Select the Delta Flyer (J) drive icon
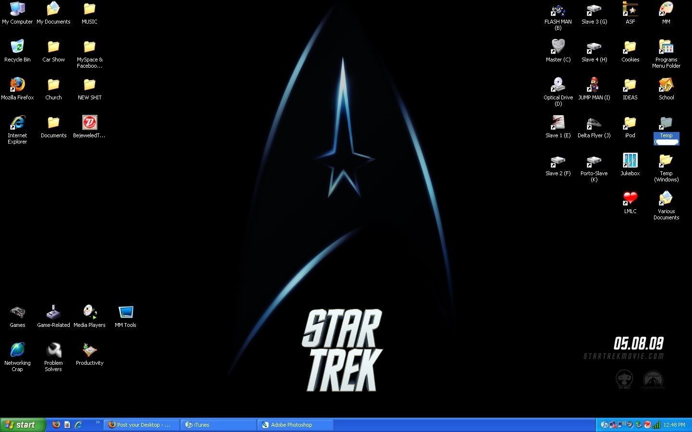692x432 pixels. pos(594,127)
